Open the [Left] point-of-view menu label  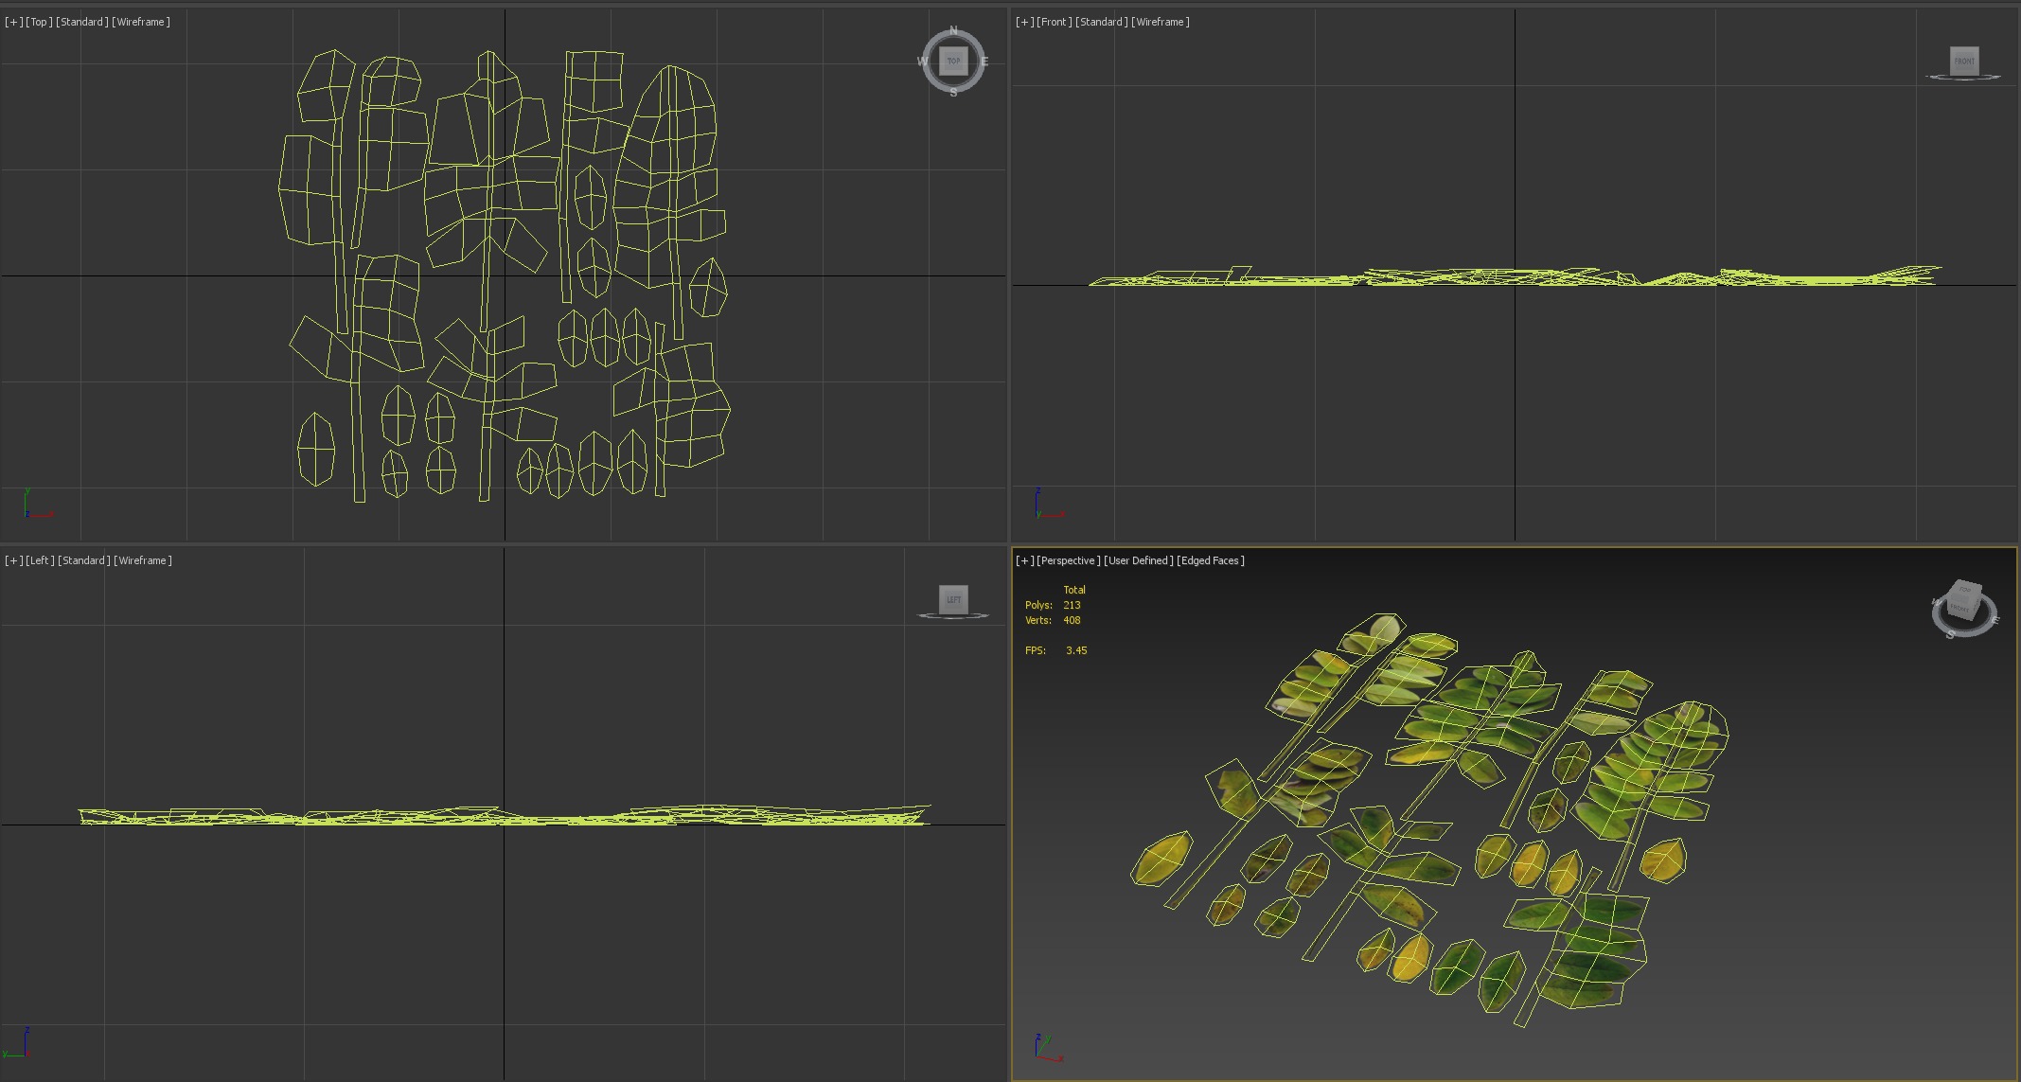[40, 560]
